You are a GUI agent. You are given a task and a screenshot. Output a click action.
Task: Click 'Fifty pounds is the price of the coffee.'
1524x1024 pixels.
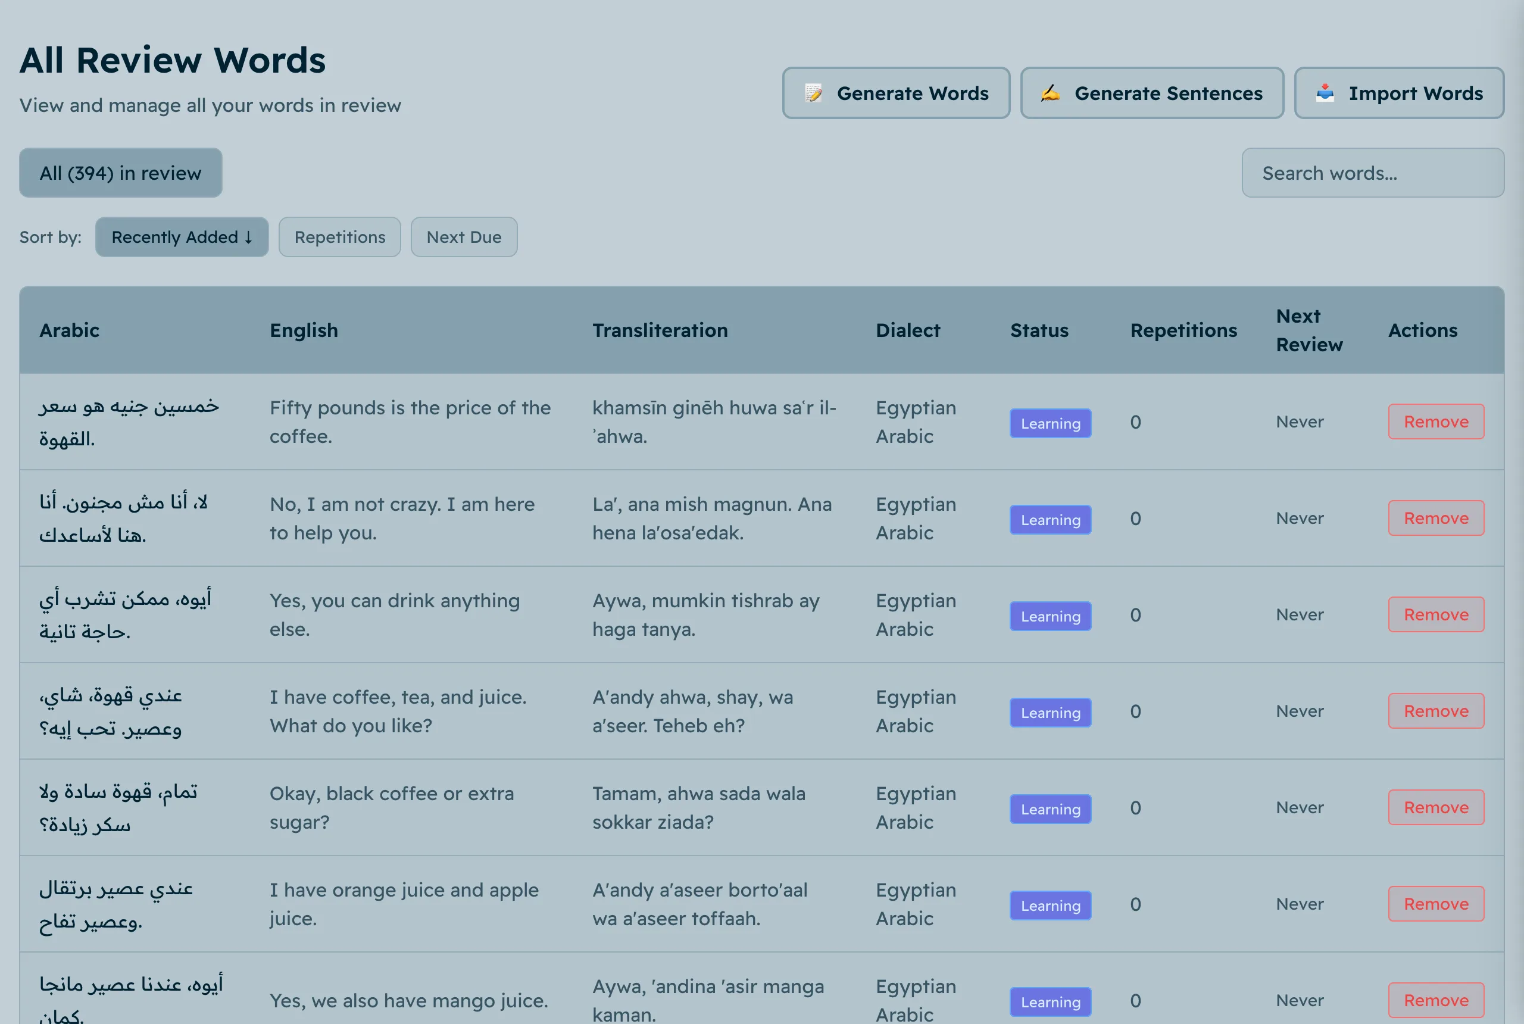(410, 422)
